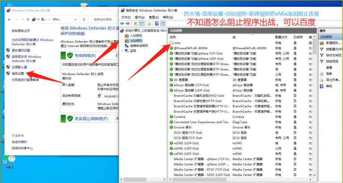Click the shield icon beside 更改通知设置
Viewport: 343px width, 183px height.
(x=8, y=50)
